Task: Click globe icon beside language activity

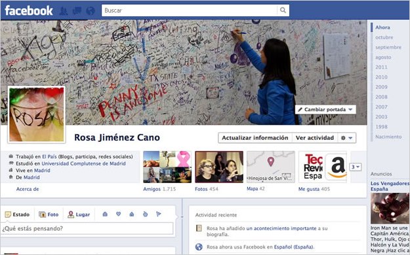Action: point(199,247)
